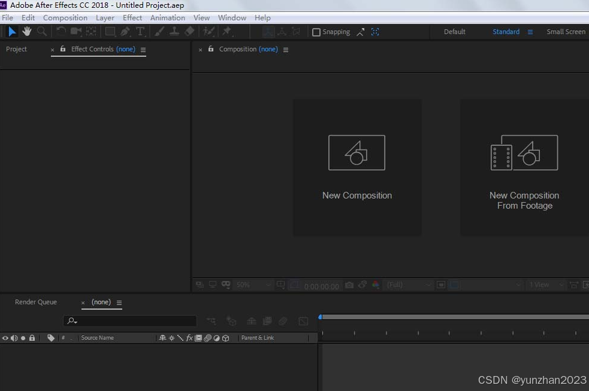This screenshot has width=589, height=391.
Task: Select the Eraser tool
Action: 189,32
